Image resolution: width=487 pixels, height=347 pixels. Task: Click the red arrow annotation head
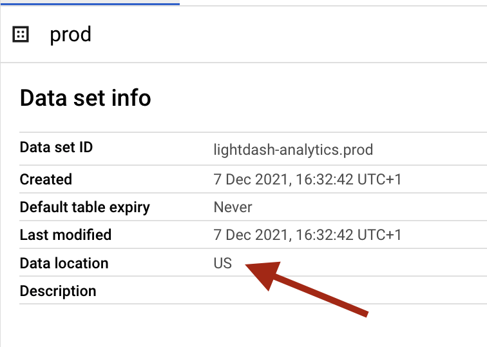[x=263, y=274]
